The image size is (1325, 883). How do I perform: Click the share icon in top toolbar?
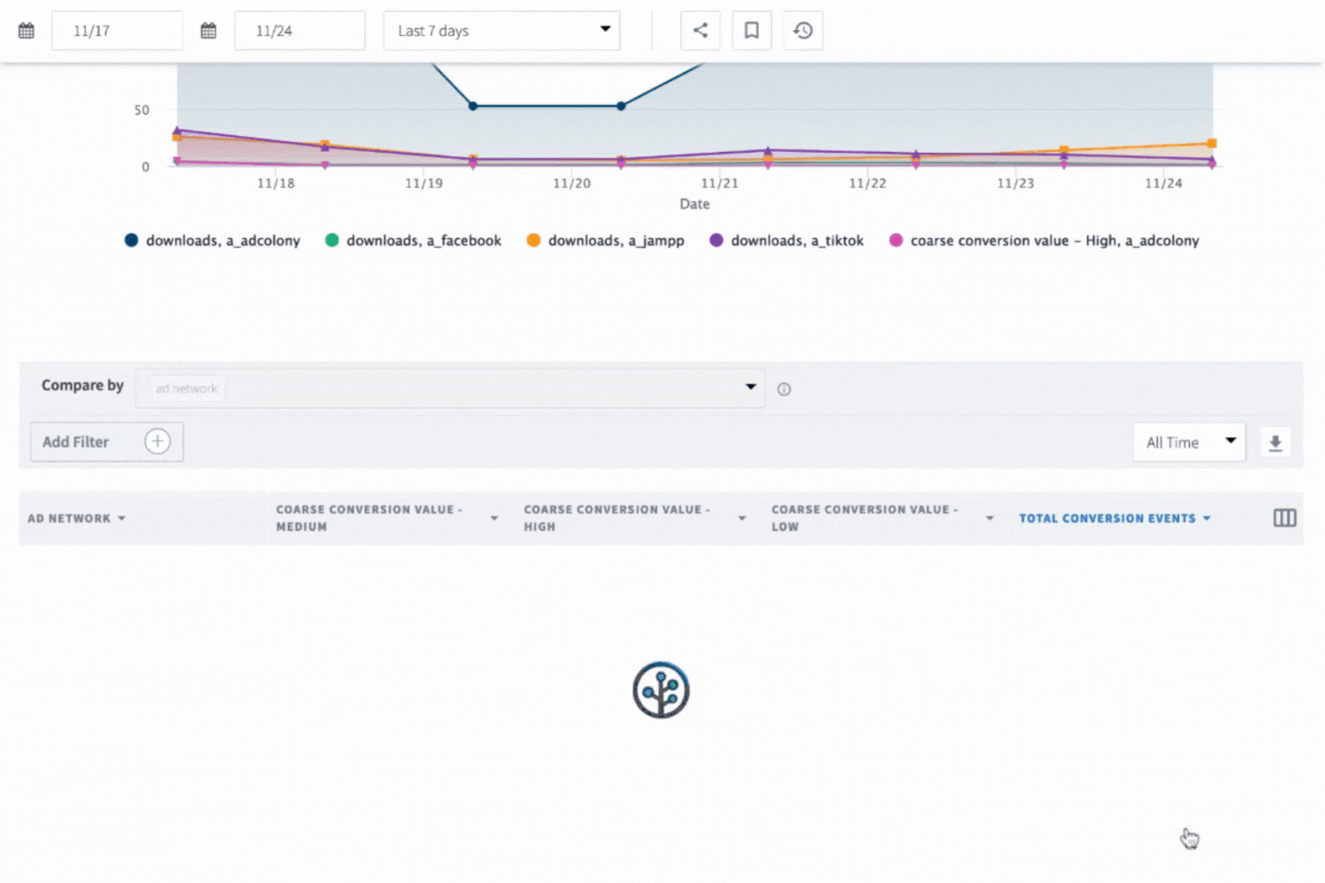tap(700, 31)
